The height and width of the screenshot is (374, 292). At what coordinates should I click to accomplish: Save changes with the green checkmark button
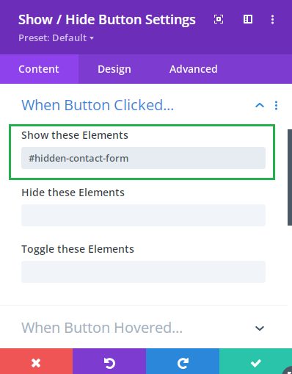[255, 362]
